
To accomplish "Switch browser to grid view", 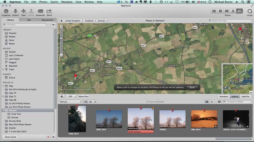I will [90, 102].
